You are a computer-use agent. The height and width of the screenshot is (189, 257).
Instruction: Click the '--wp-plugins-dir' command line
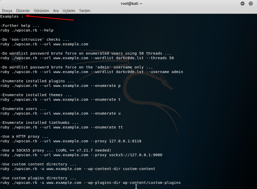point(90,183)
